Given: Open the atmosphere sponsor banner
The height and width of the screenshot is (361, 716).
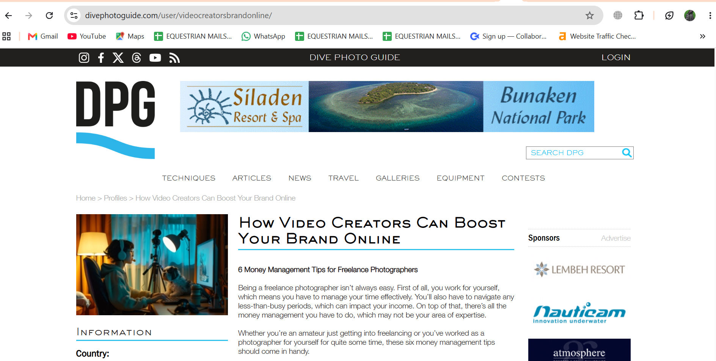Looking at the screenshot, I should coord(579,350).
